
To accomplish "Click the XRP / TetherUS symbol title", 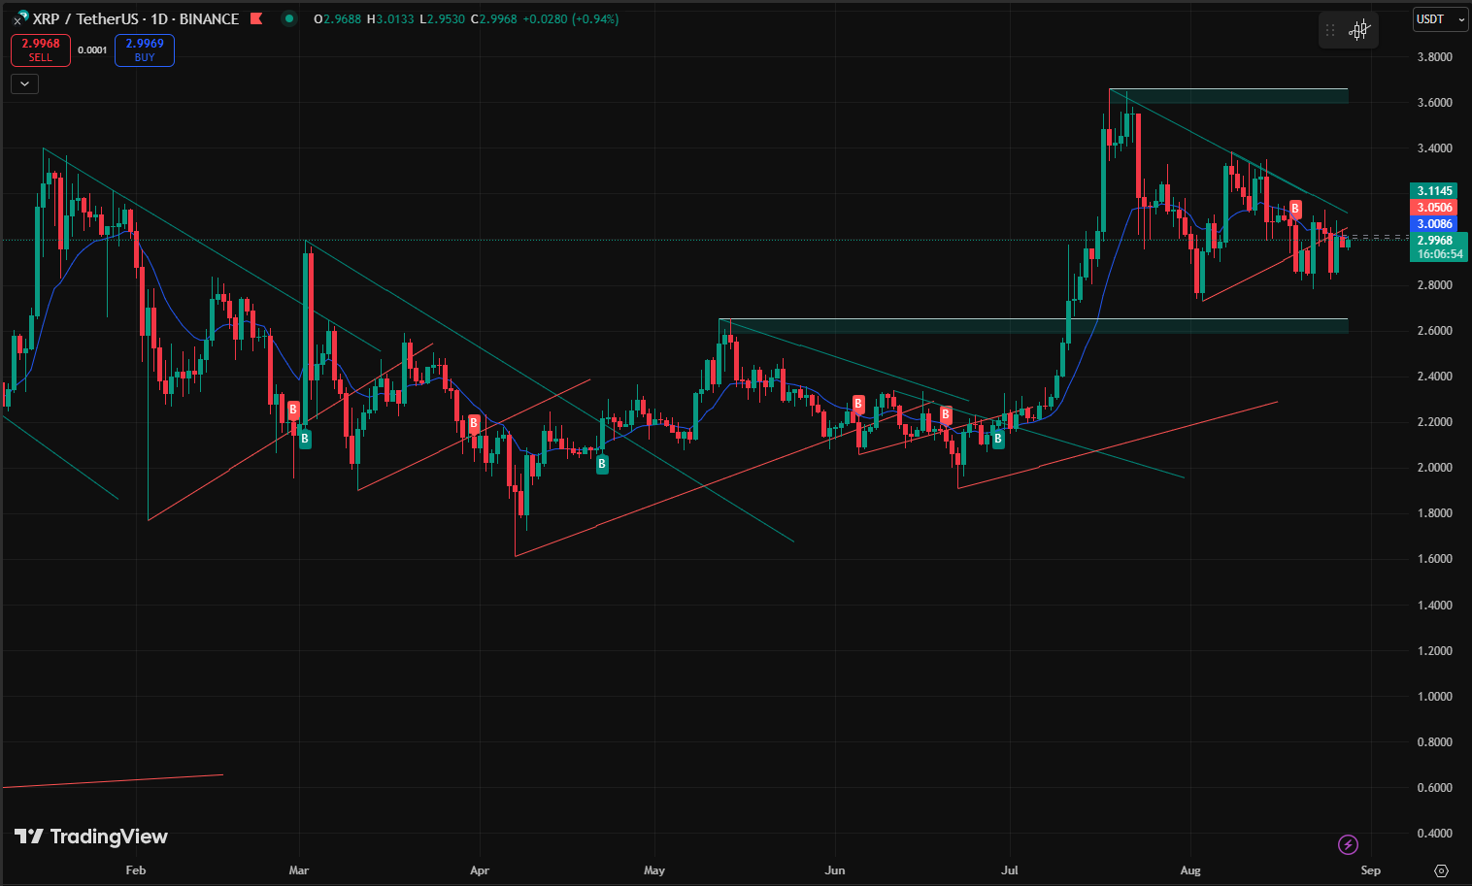I will tap(136, 18).
